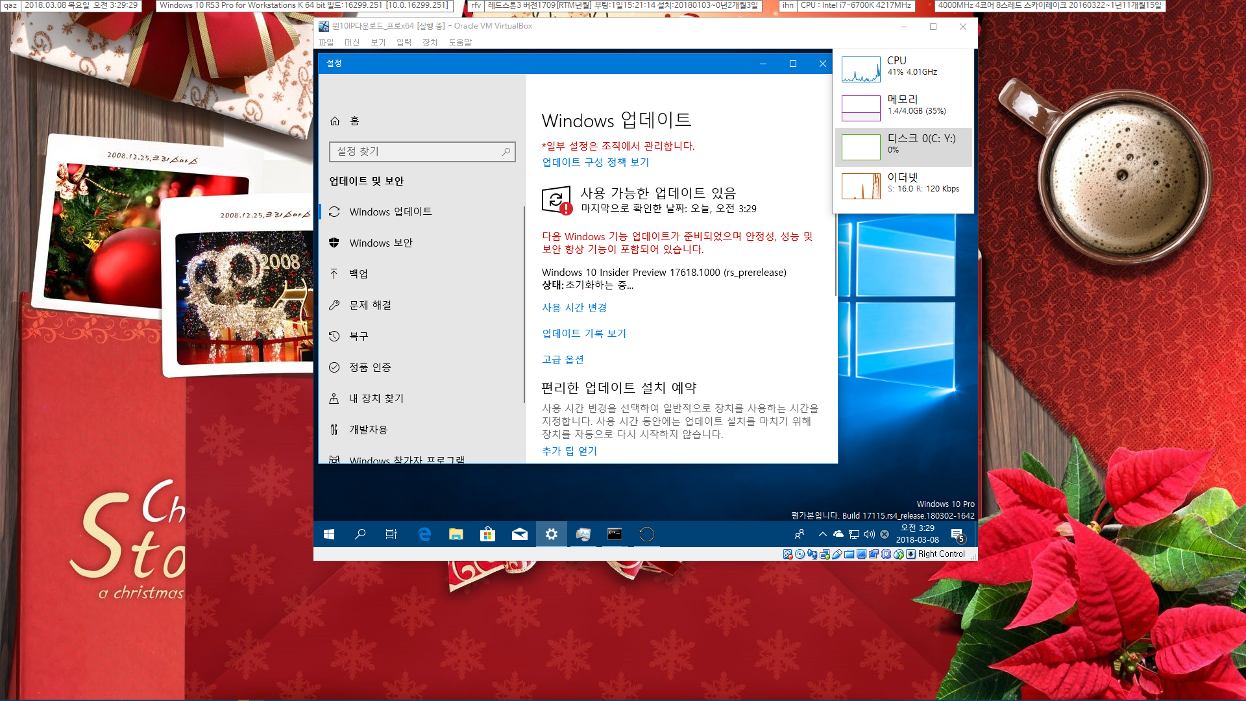Click the Right Control host key label

point(941,554)
